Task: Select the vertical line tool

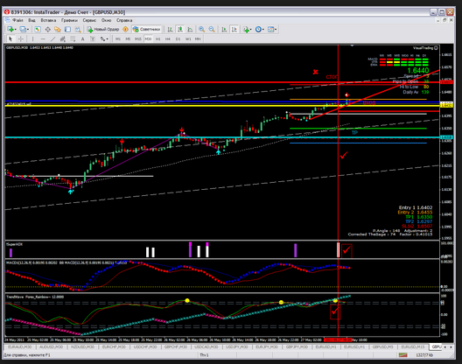Action: 32,38
